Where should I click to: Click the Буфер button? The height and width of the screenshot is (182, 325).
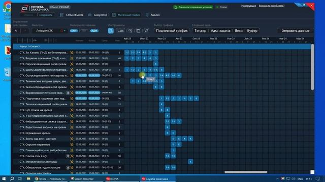252,31
